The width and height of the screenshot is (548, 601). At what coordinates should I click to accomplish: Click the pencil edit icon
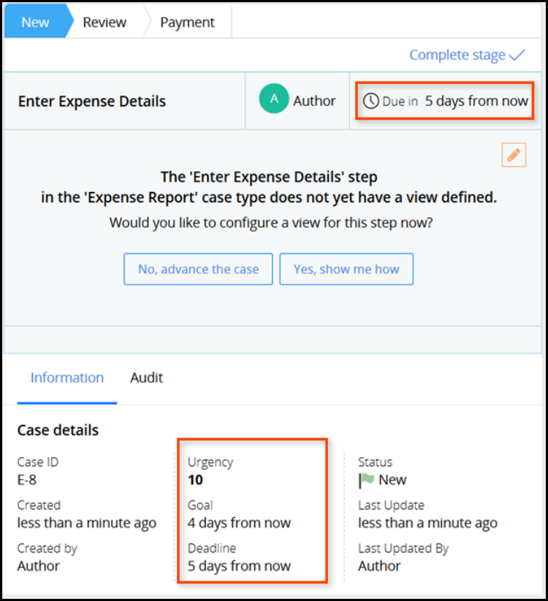[514, 155]
